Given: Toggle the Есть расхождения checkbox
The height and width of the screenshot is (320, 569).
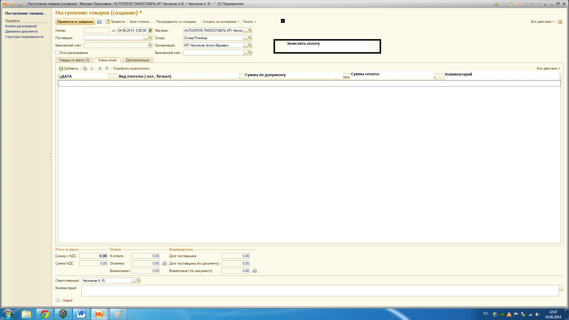Looking at the screenshot, I should pyautogui.click(x=57, y=53).
